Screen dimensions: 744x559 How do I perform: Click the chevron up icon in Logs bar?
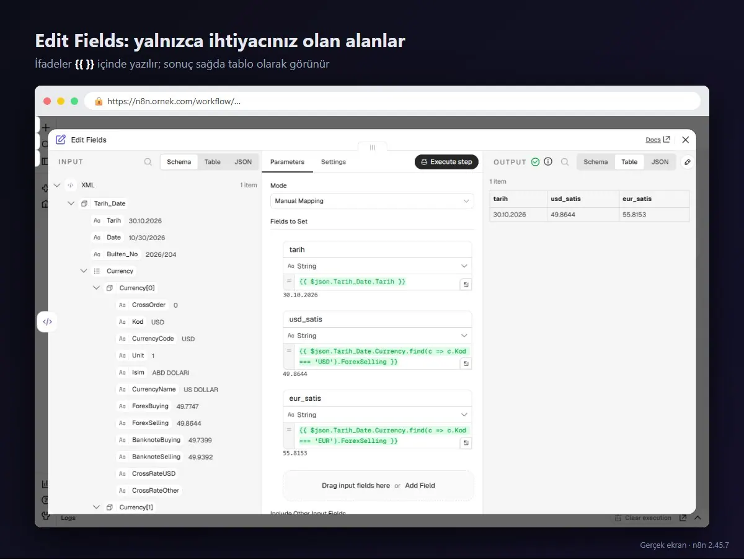pyautogui.click(x=697, y=518)
